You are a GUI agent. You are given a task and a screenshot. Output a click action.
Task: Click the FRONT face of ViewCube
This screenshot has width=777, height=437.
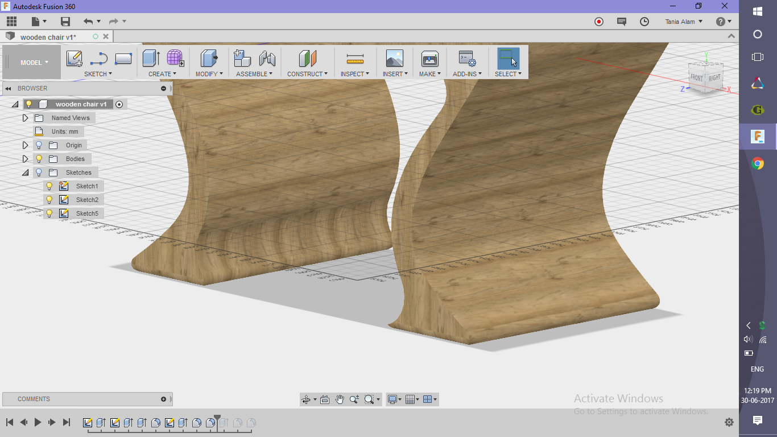pyautogui.click(x=697, y=77)
